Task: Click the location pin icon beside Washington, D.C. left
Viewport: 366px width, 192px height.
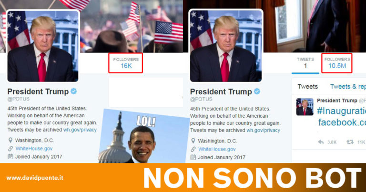Action: (10, 140)
